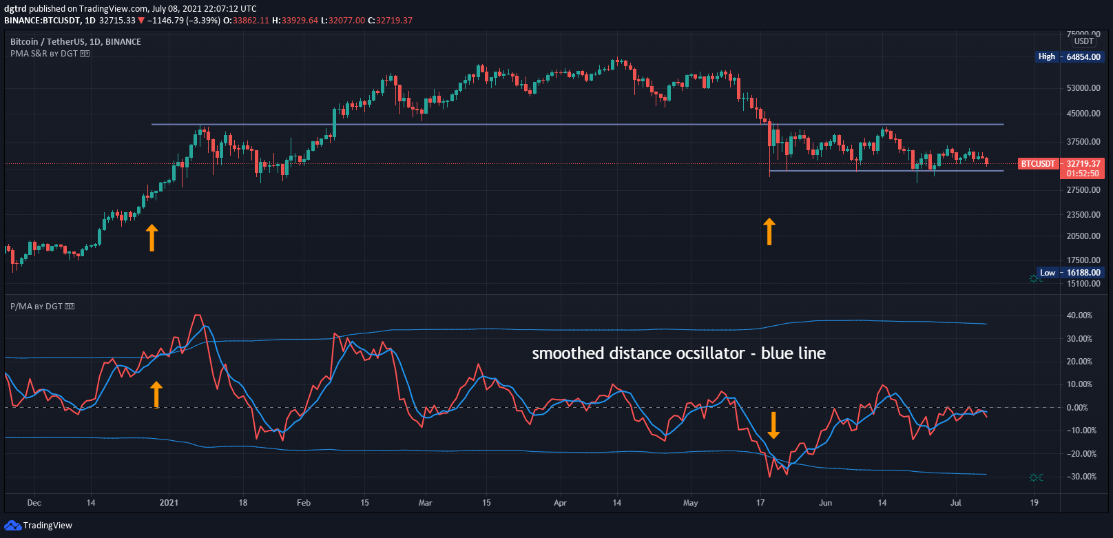Image resolution: width=1113 pixels, height=538 pixels.
Task: Click the red BTCUSDT symbol tag
Action: click(x=1038, y=164)
